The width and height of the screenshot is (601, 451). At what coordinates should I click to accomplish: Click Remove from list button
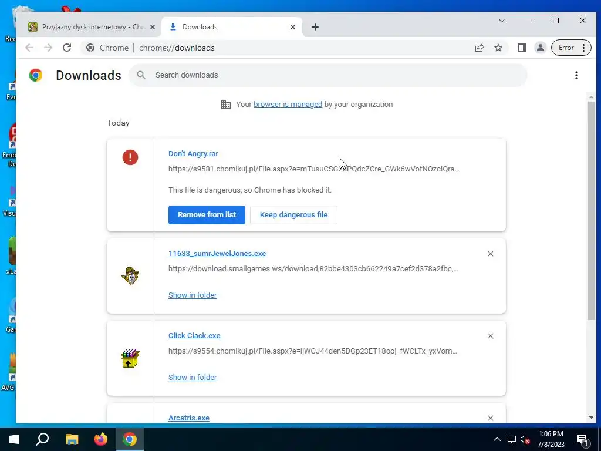pyautogui.click(x=207, y=215)
